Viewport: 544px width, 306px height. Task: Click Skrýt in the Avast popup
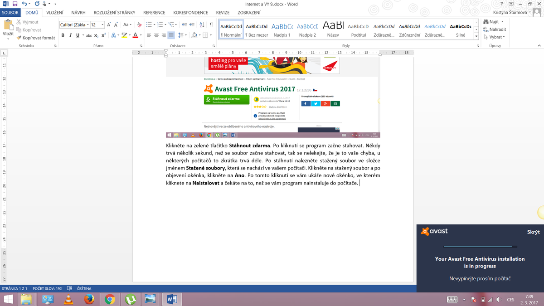point(533,232)
